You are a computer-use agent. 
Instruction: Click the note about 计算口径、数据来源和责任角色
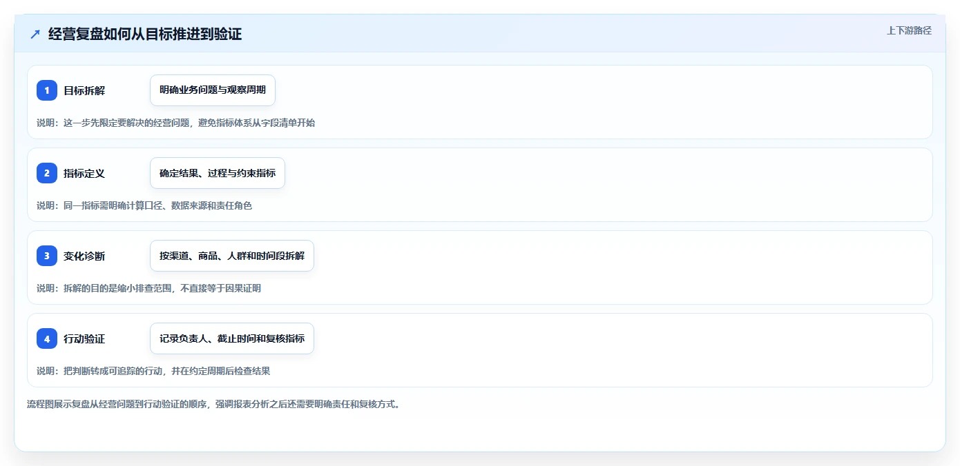pos(144,205)
